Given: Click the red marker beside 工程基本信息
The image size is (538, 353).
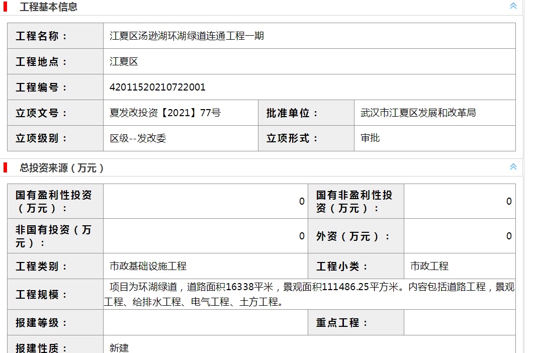Looking at the screenshot, I should tap(5, 7).
